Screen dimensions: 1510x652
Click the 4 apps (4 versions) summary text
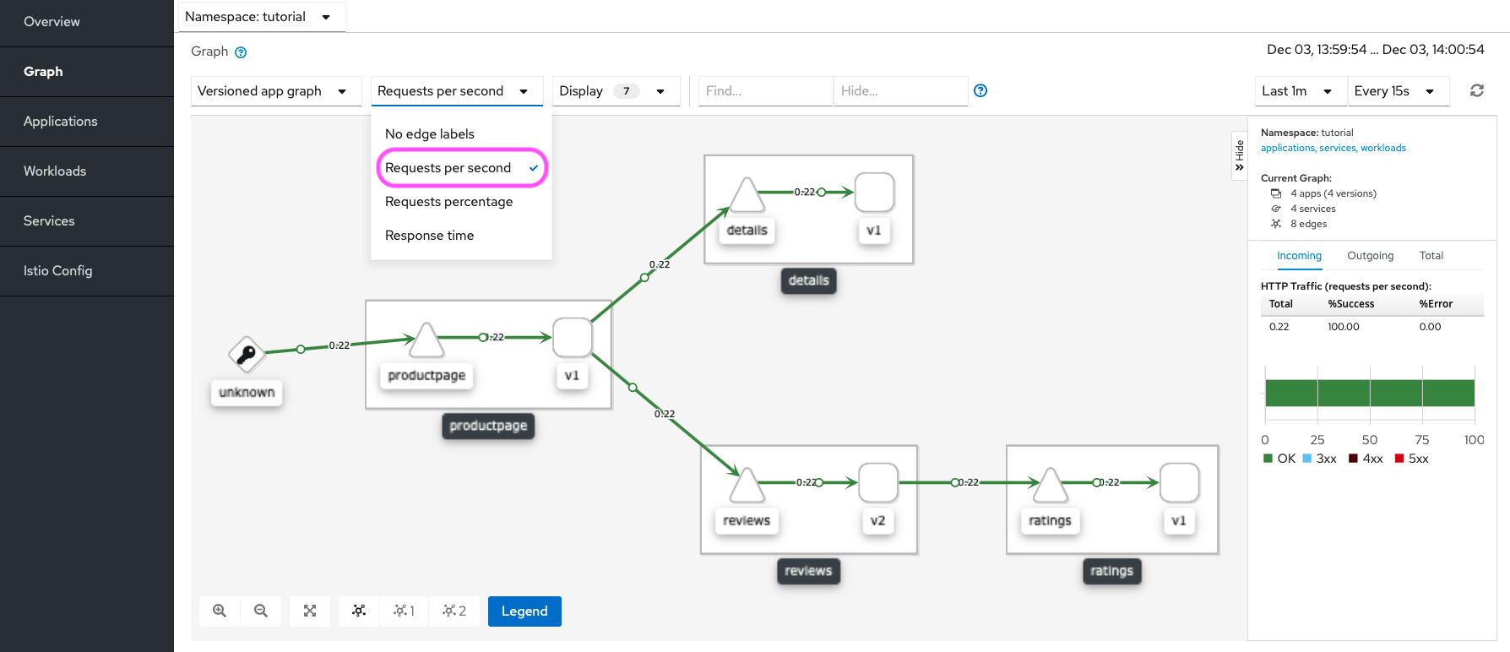coord(1333,194)
